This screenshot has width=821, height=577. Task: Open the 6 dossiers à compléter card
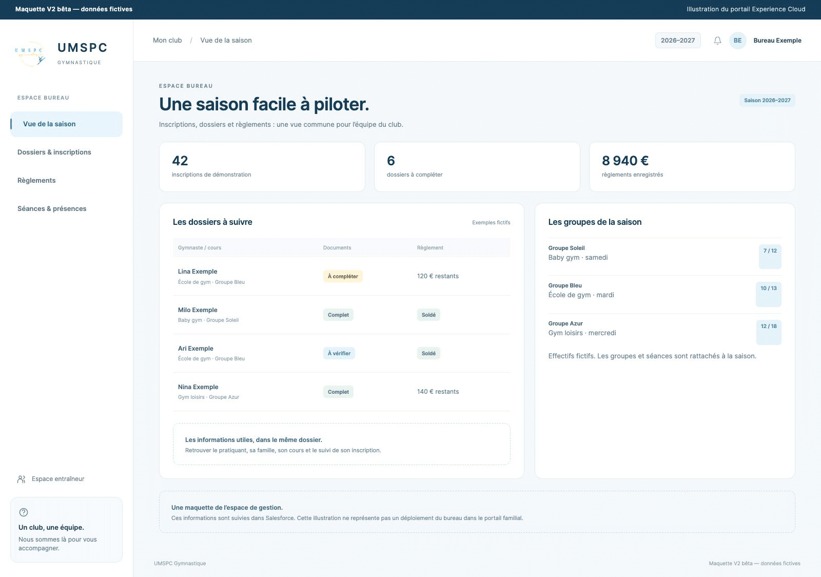point(477,167)
